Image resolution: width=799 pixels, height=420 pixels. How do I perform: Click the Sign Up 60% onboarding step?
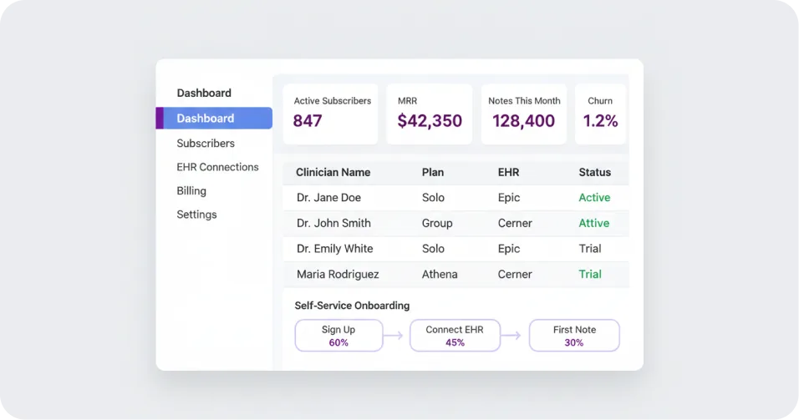[338, 336]
